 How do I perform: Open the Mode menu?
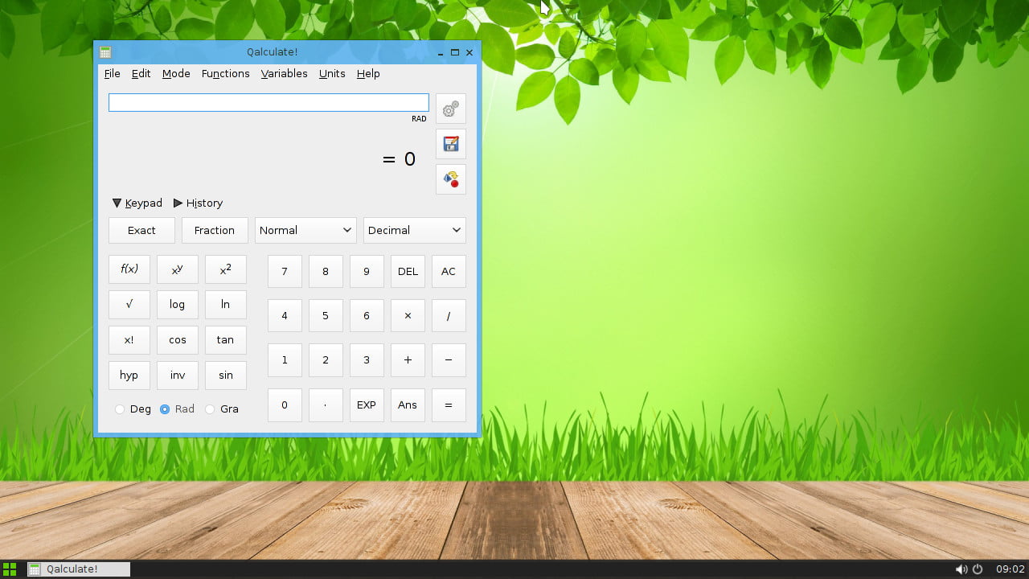pyautogui.click(x=176, y=73)
